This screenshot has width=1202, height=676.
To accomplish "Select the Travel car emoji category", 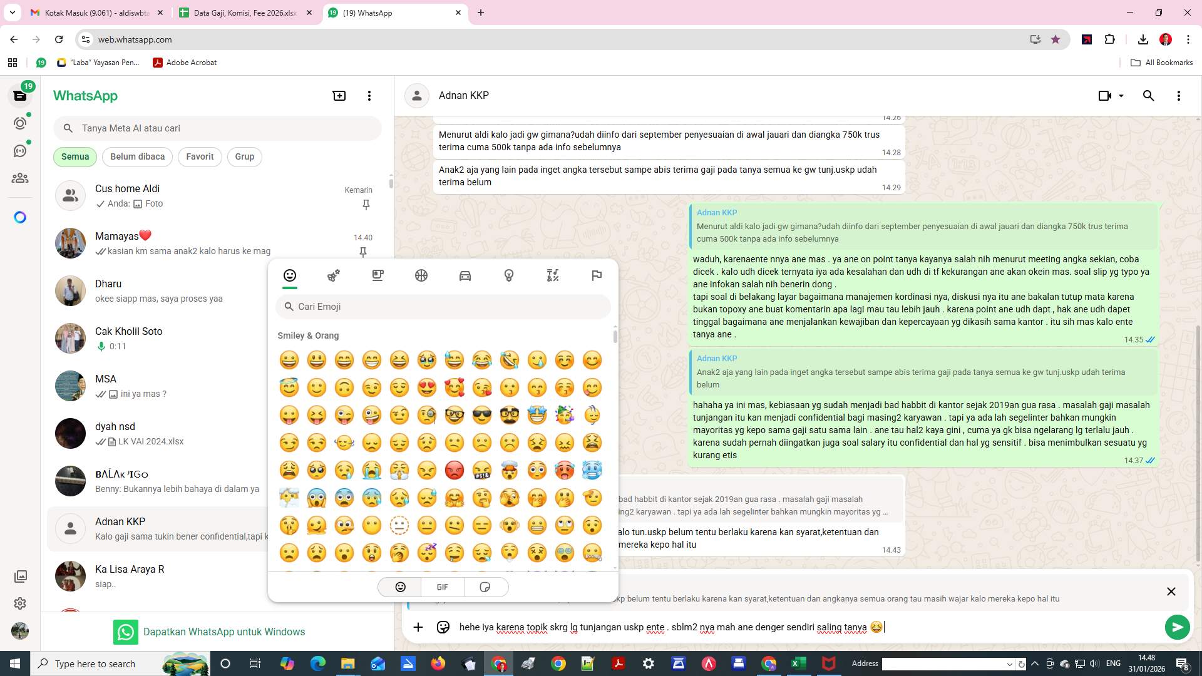I will (x=465, y=275).
